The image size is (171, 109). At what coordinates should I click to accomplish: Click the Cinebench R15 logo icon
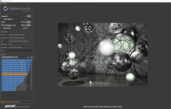coord(5,9)
